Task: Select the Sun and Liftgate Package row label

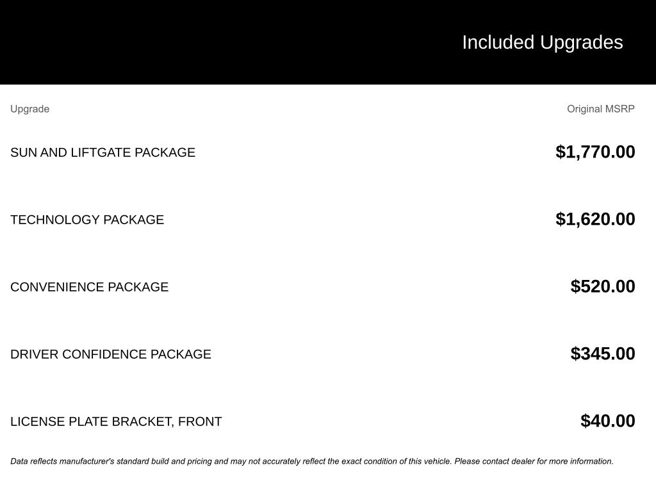Action: [x=102, y=152]
